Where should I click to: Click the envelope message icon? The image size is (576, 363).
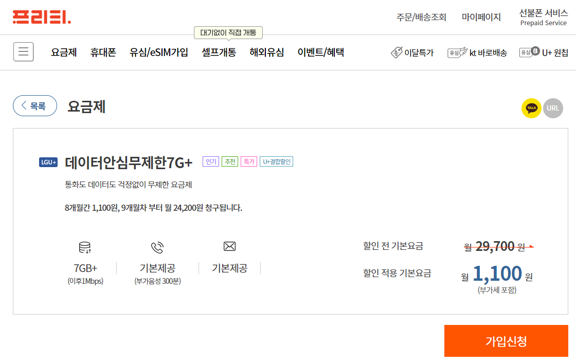229,246
